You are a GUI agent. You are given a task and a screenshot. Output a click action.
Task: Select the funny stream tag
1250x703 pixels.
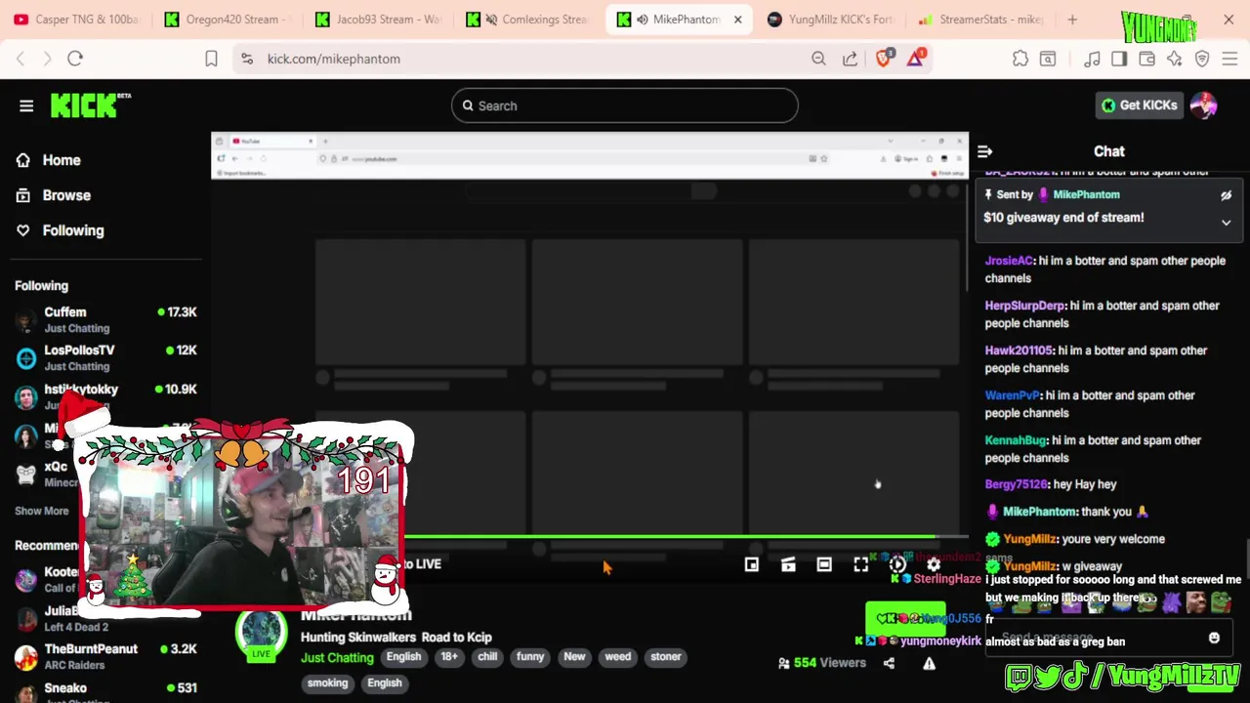click(x=530, y=657)
